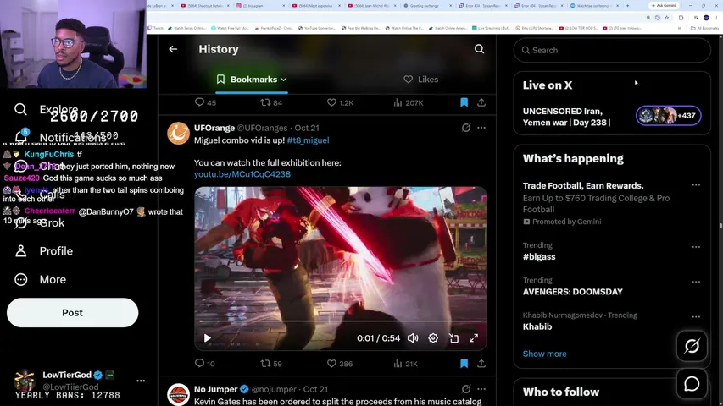Image resolution: width=723 pixels, height=406 pixels.
Task: Open UFOrange profile avatar
Action: click(x=178, y=133)
